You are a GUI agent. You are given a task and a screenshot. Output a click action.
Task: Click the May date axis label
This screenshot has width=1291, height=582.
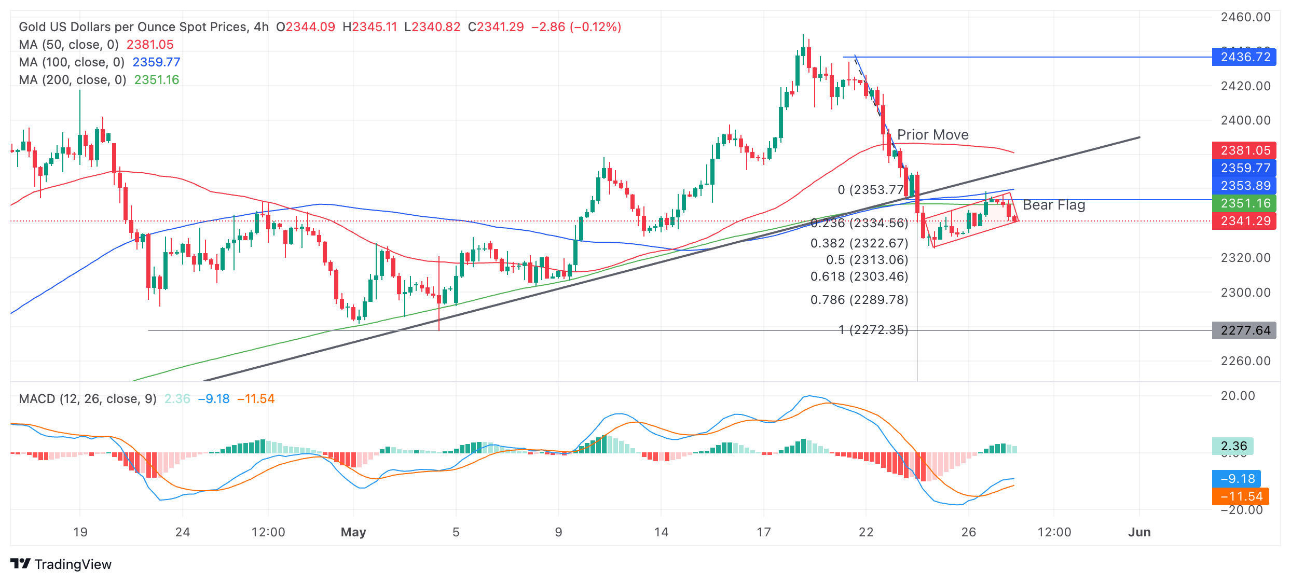tap(353, 532)
